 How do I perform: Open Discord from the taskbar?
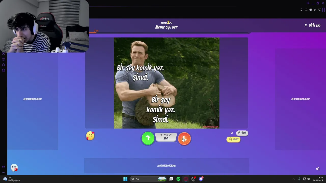(x=201, y=179)
